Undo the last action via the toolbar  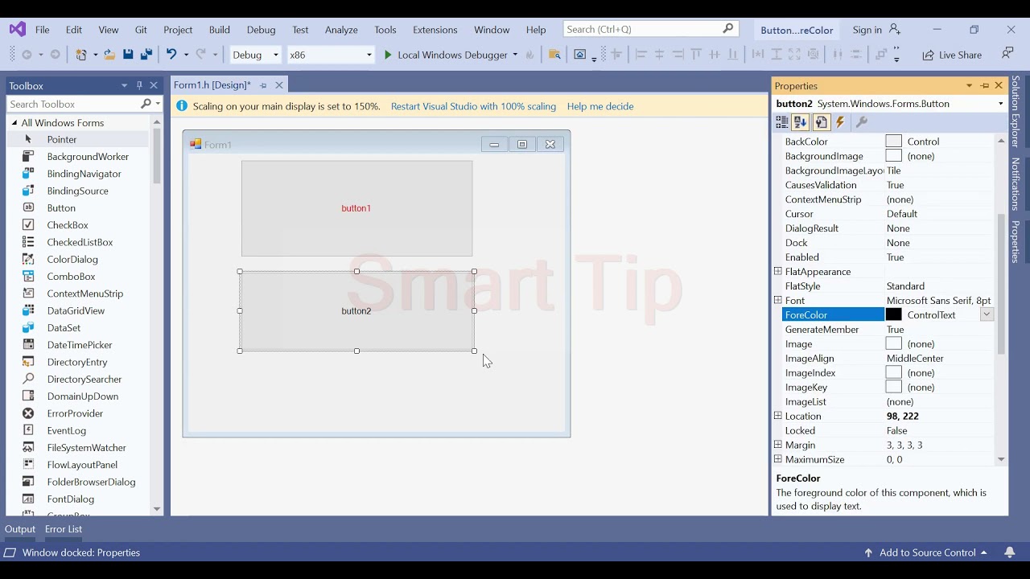coord(171,55)
